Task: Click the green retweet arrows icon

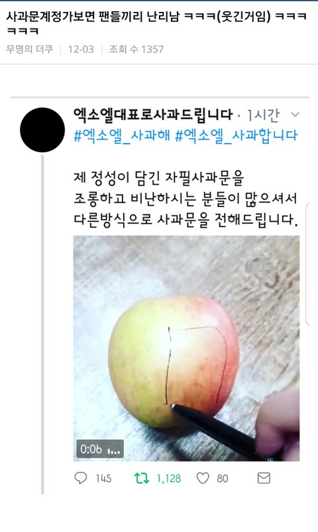Action: [141, 478]
